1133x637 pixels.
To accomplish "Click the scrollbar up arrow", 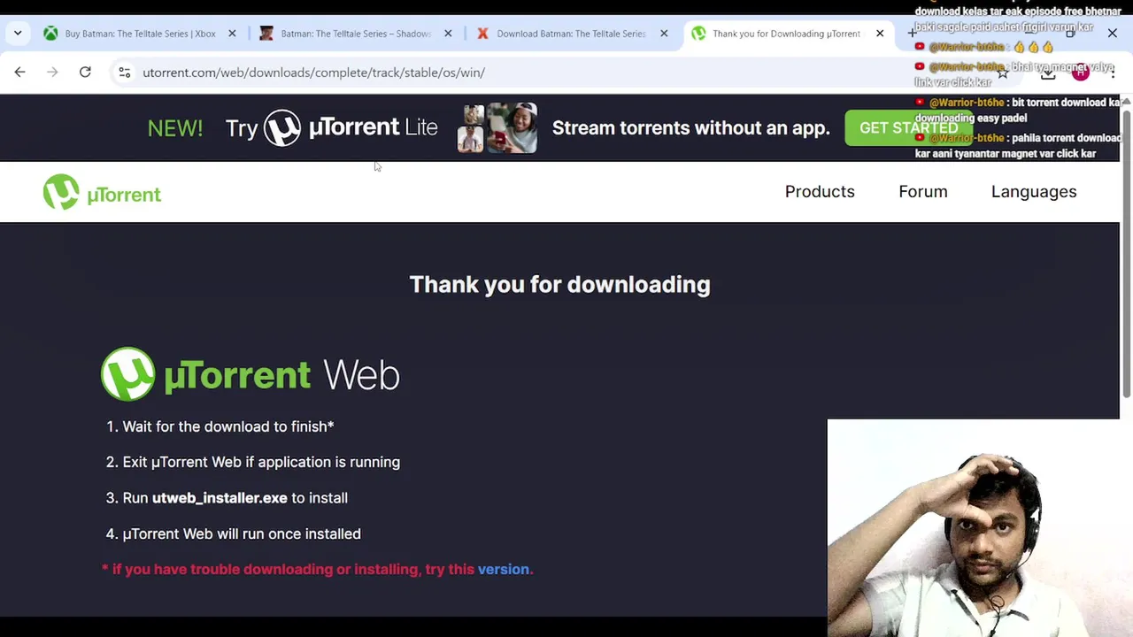I will tap(1126, 102).
